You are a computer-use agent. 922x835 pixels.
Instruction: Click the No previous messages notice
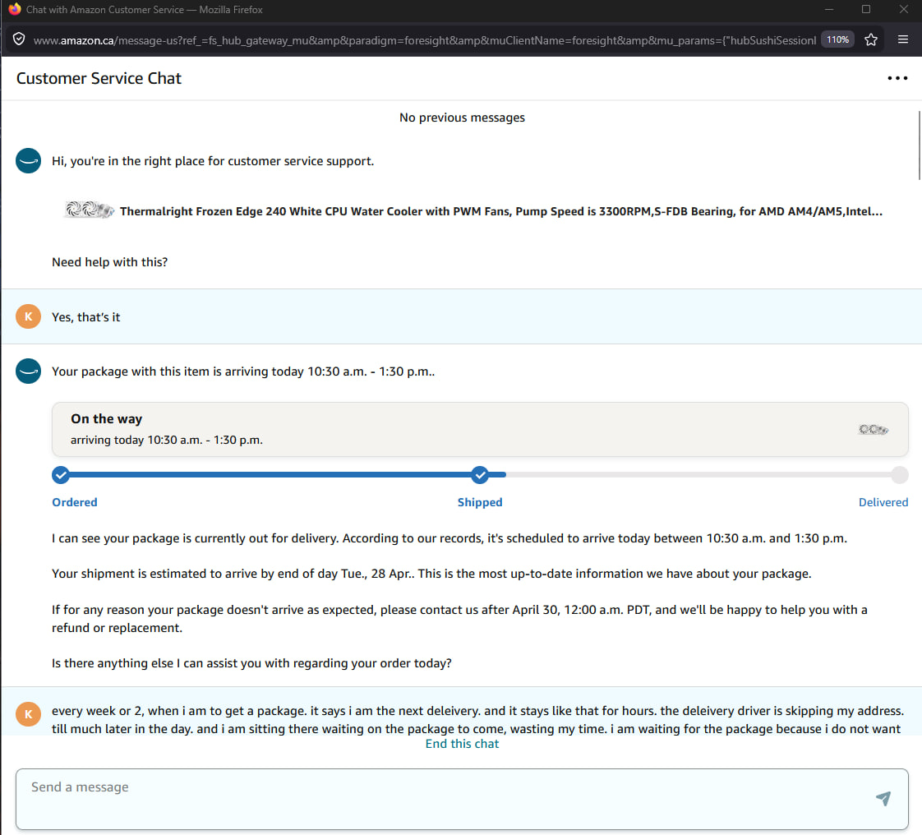click(462, 118)
